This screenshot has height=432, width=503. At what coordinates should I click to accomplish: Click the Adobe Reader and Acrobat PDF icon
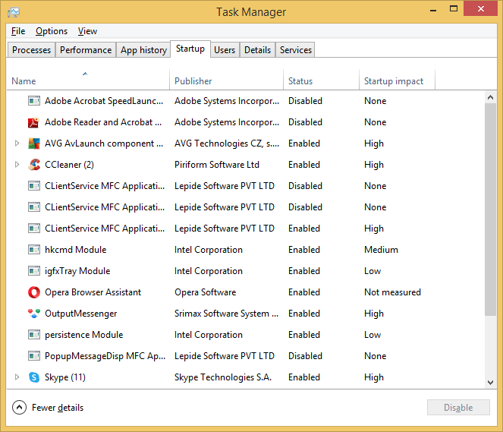33,122
